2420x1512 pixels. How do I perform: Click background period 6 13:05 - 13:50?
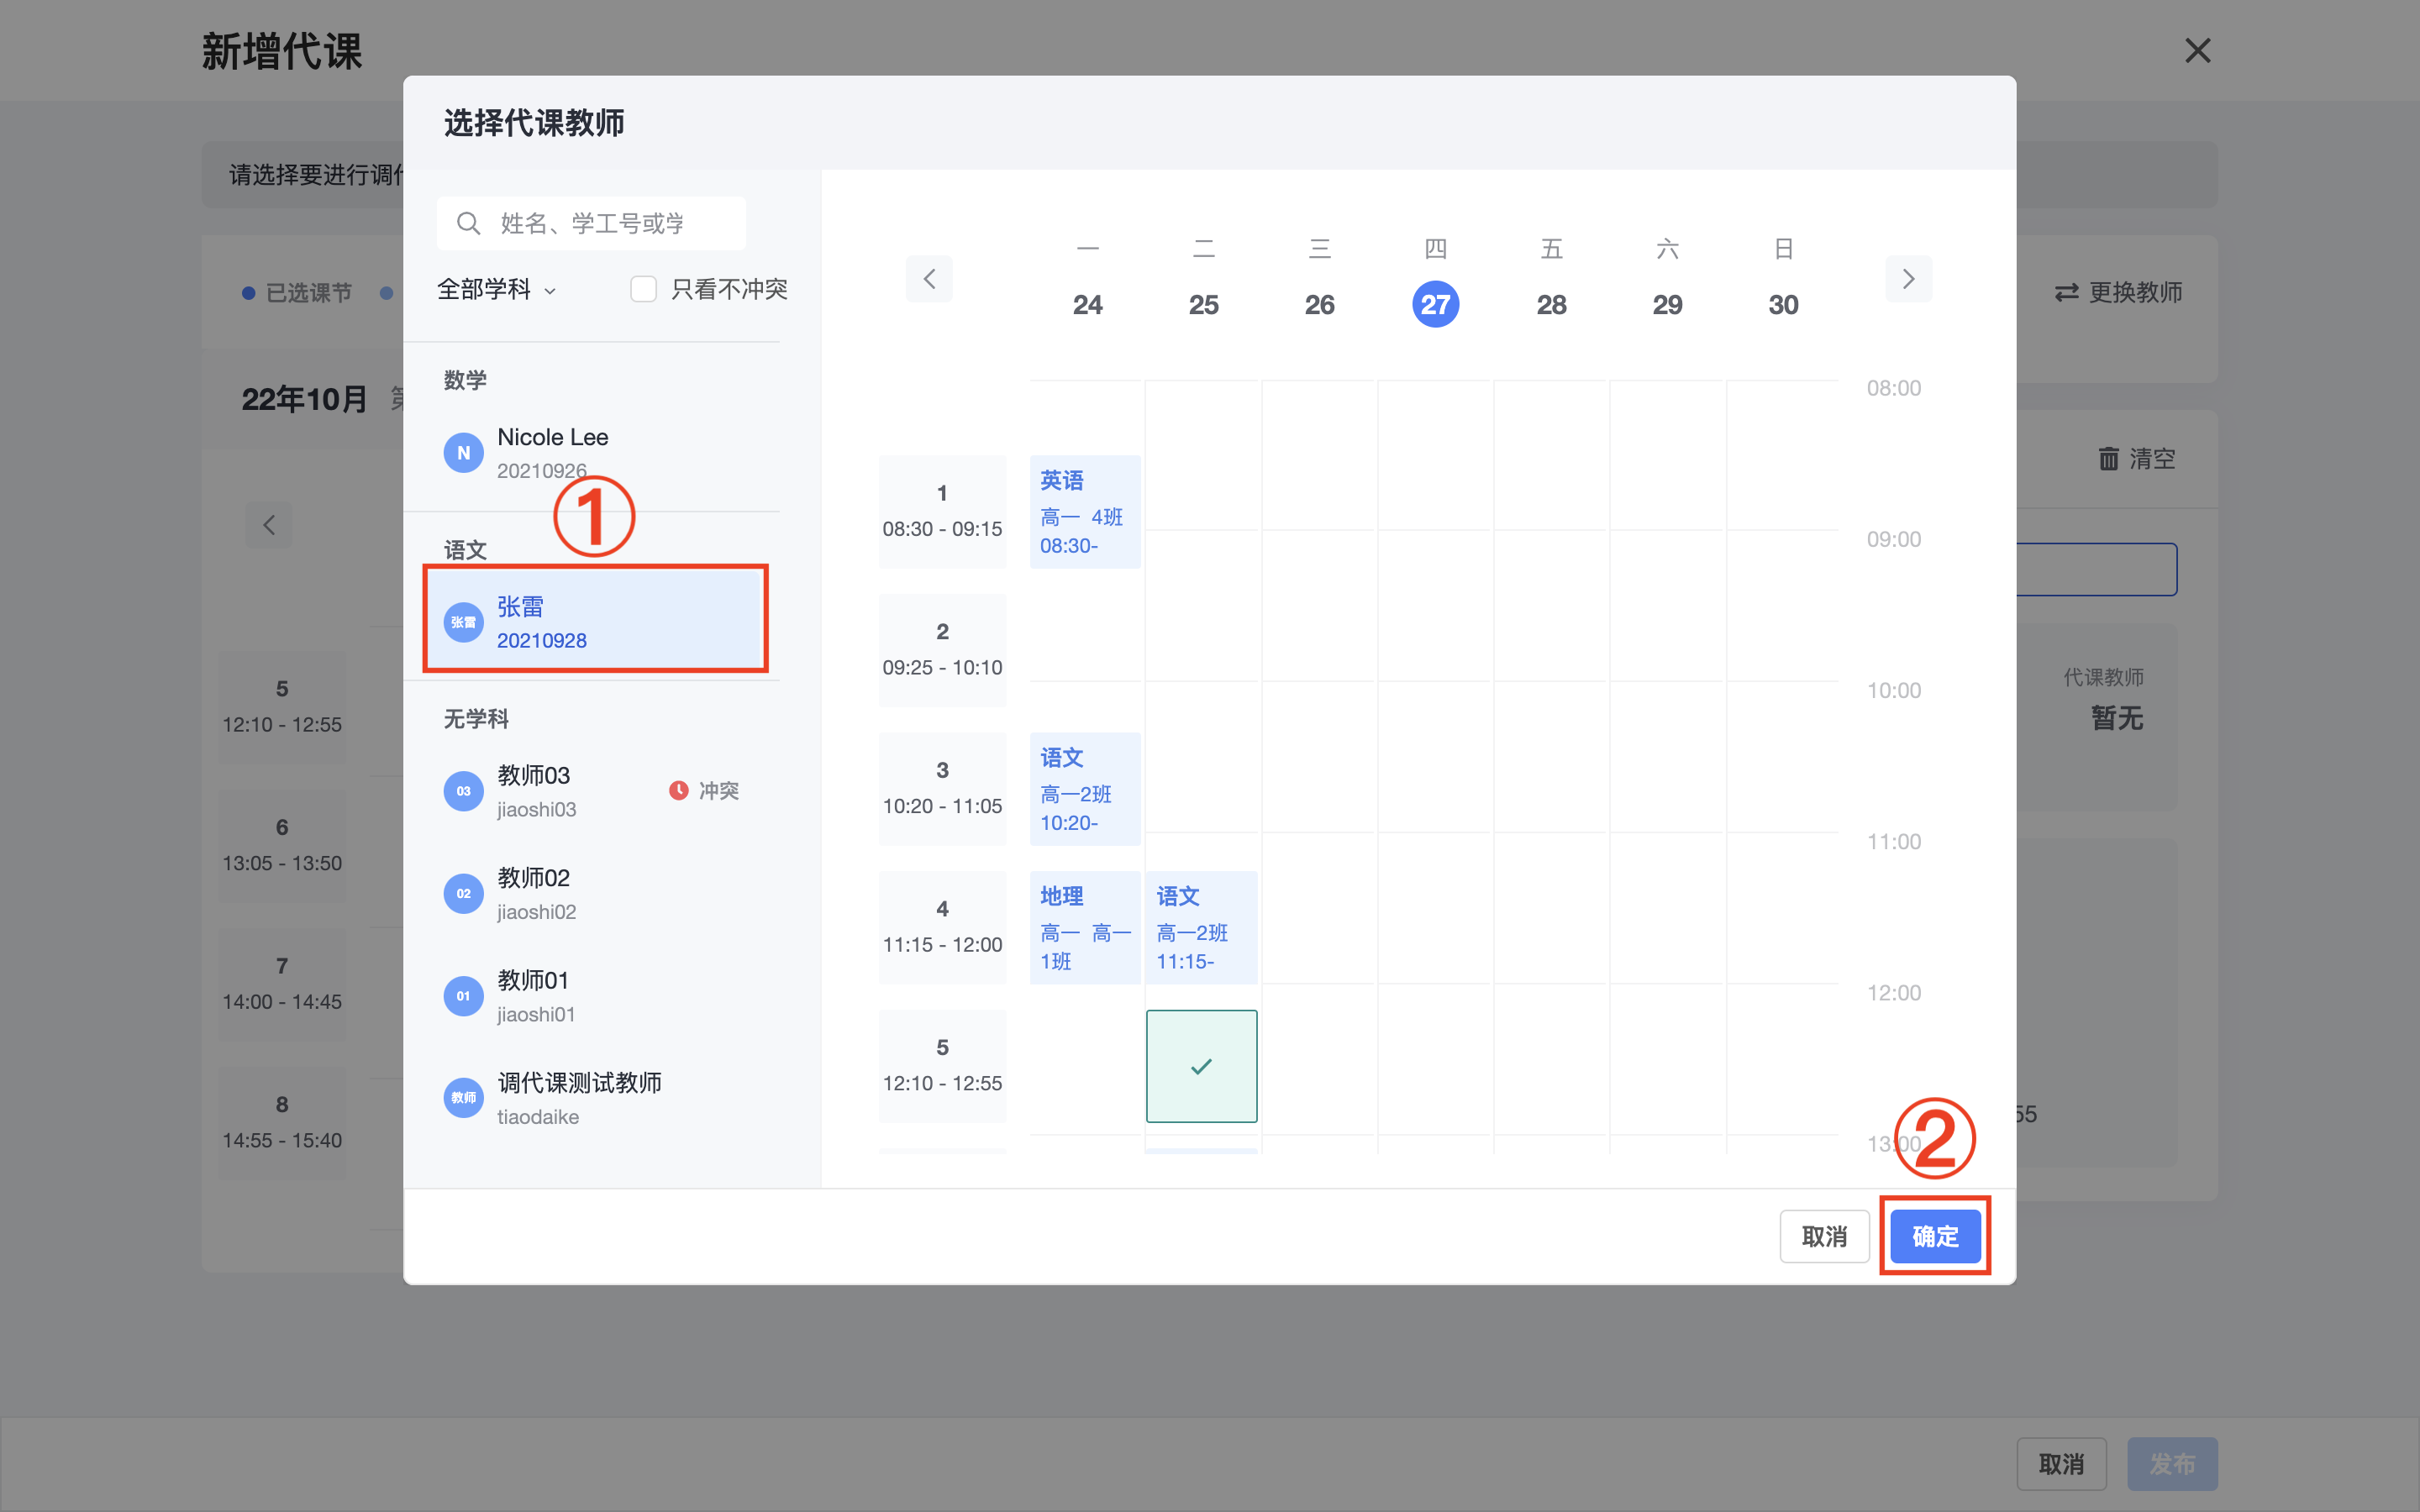coord(282,846)
